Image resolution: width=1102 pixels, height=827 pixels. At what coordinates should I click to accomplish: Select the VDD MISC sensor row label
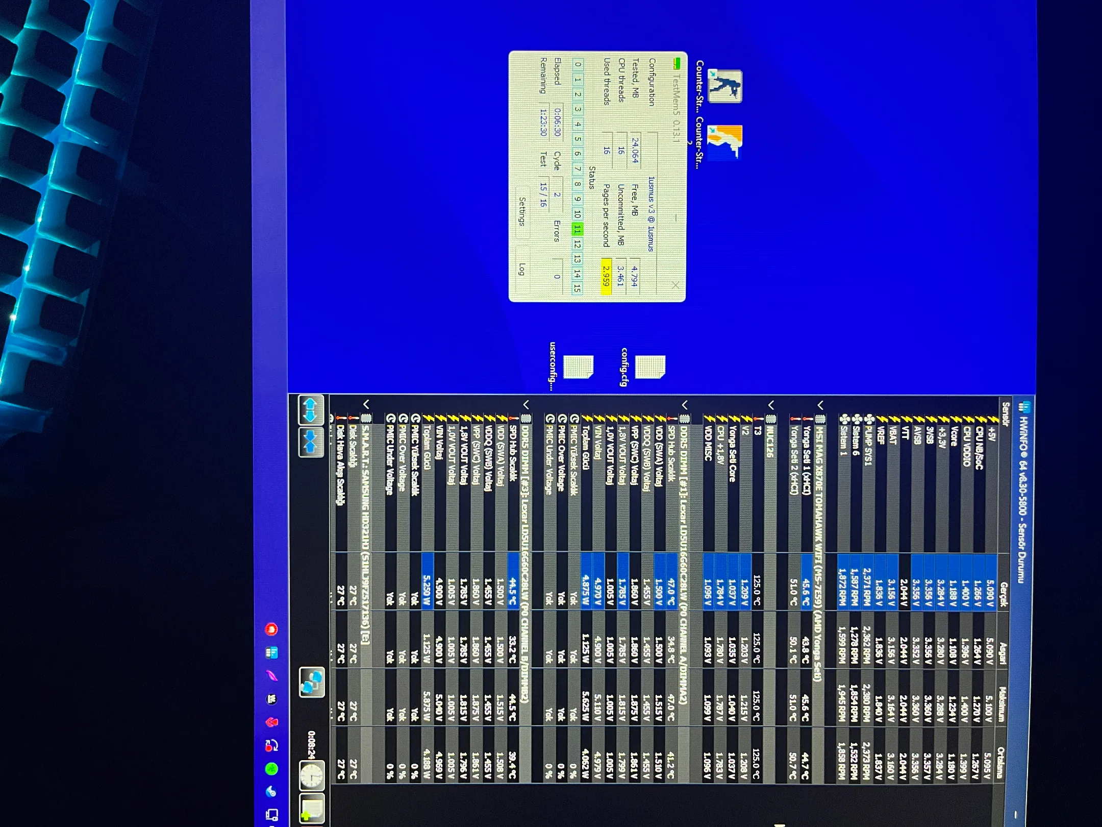[708, 443]
